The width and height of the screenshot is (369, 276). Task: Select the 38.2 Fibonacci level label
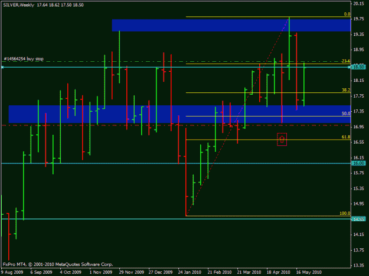(346, 90)
